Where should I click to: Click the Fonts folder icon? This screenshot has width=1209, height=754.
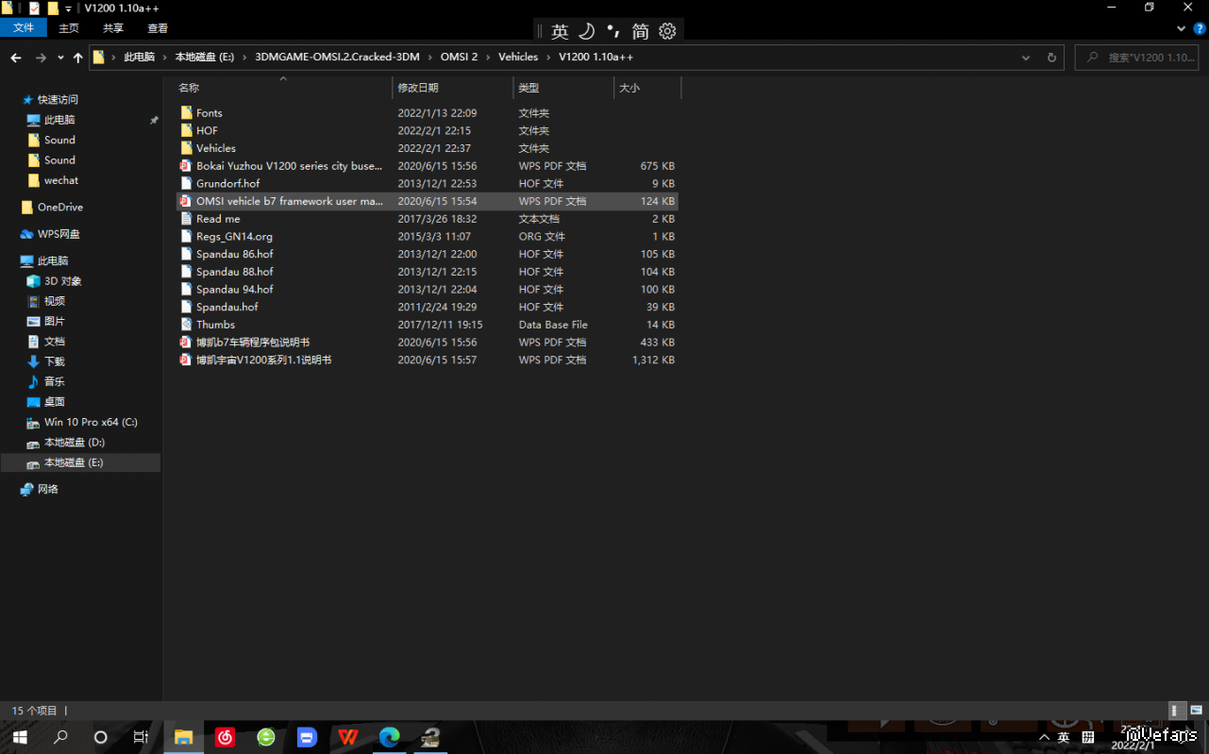point(186,113)
